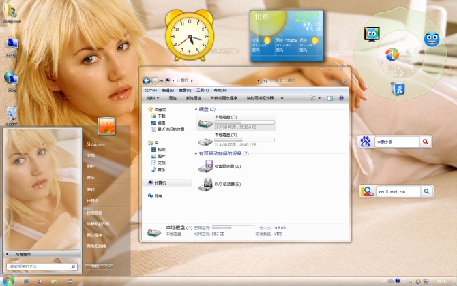Collapse the 有可移动存储的设备 (2) group

196,154
